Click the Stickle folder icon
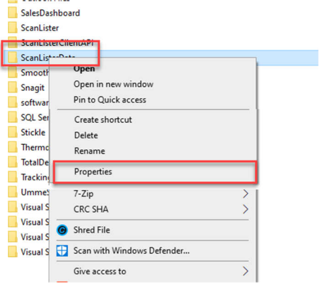 point(13,133)
